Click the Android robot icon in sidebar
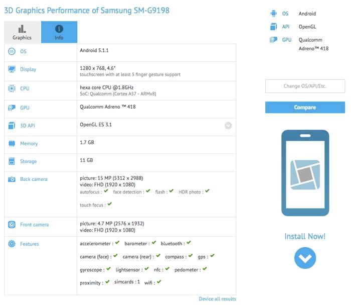The image size is (351, 305). (x=273, y=14)
